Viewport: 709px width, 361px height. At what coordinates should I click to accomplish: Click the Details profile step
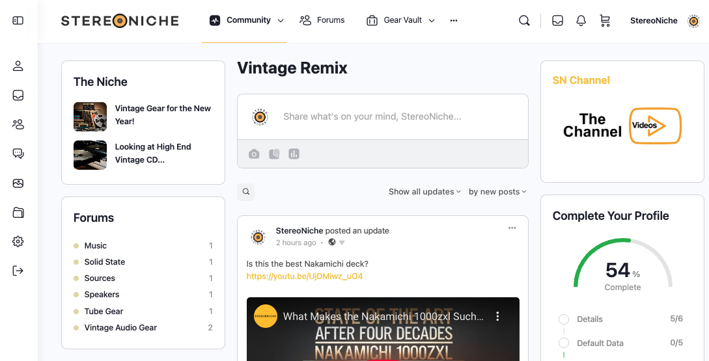pyautogui.click(x=590, y=319)
